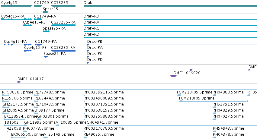This screenshot has height=139, width=257.
Task: Click EST RH04888.5prime
Action: coord(228,92)
